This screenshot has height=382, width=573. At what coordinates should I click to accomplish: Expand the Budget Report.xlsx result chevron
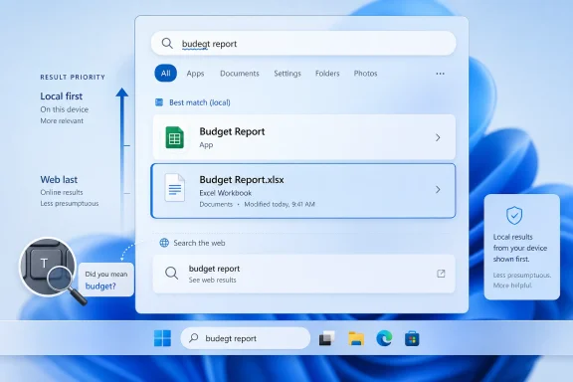coord(438,189)
